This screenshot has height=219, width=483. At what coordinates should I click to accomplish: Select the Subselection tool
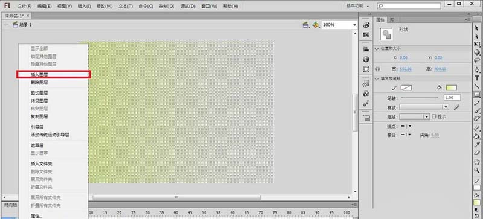point(477,36)
